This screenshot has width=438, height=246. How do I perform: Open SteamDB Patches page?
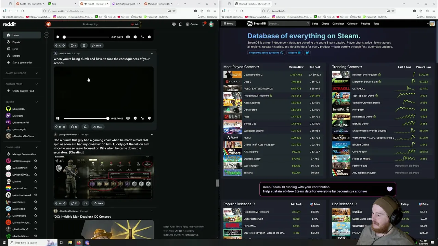pyautogui.click(x=365, y=24)
